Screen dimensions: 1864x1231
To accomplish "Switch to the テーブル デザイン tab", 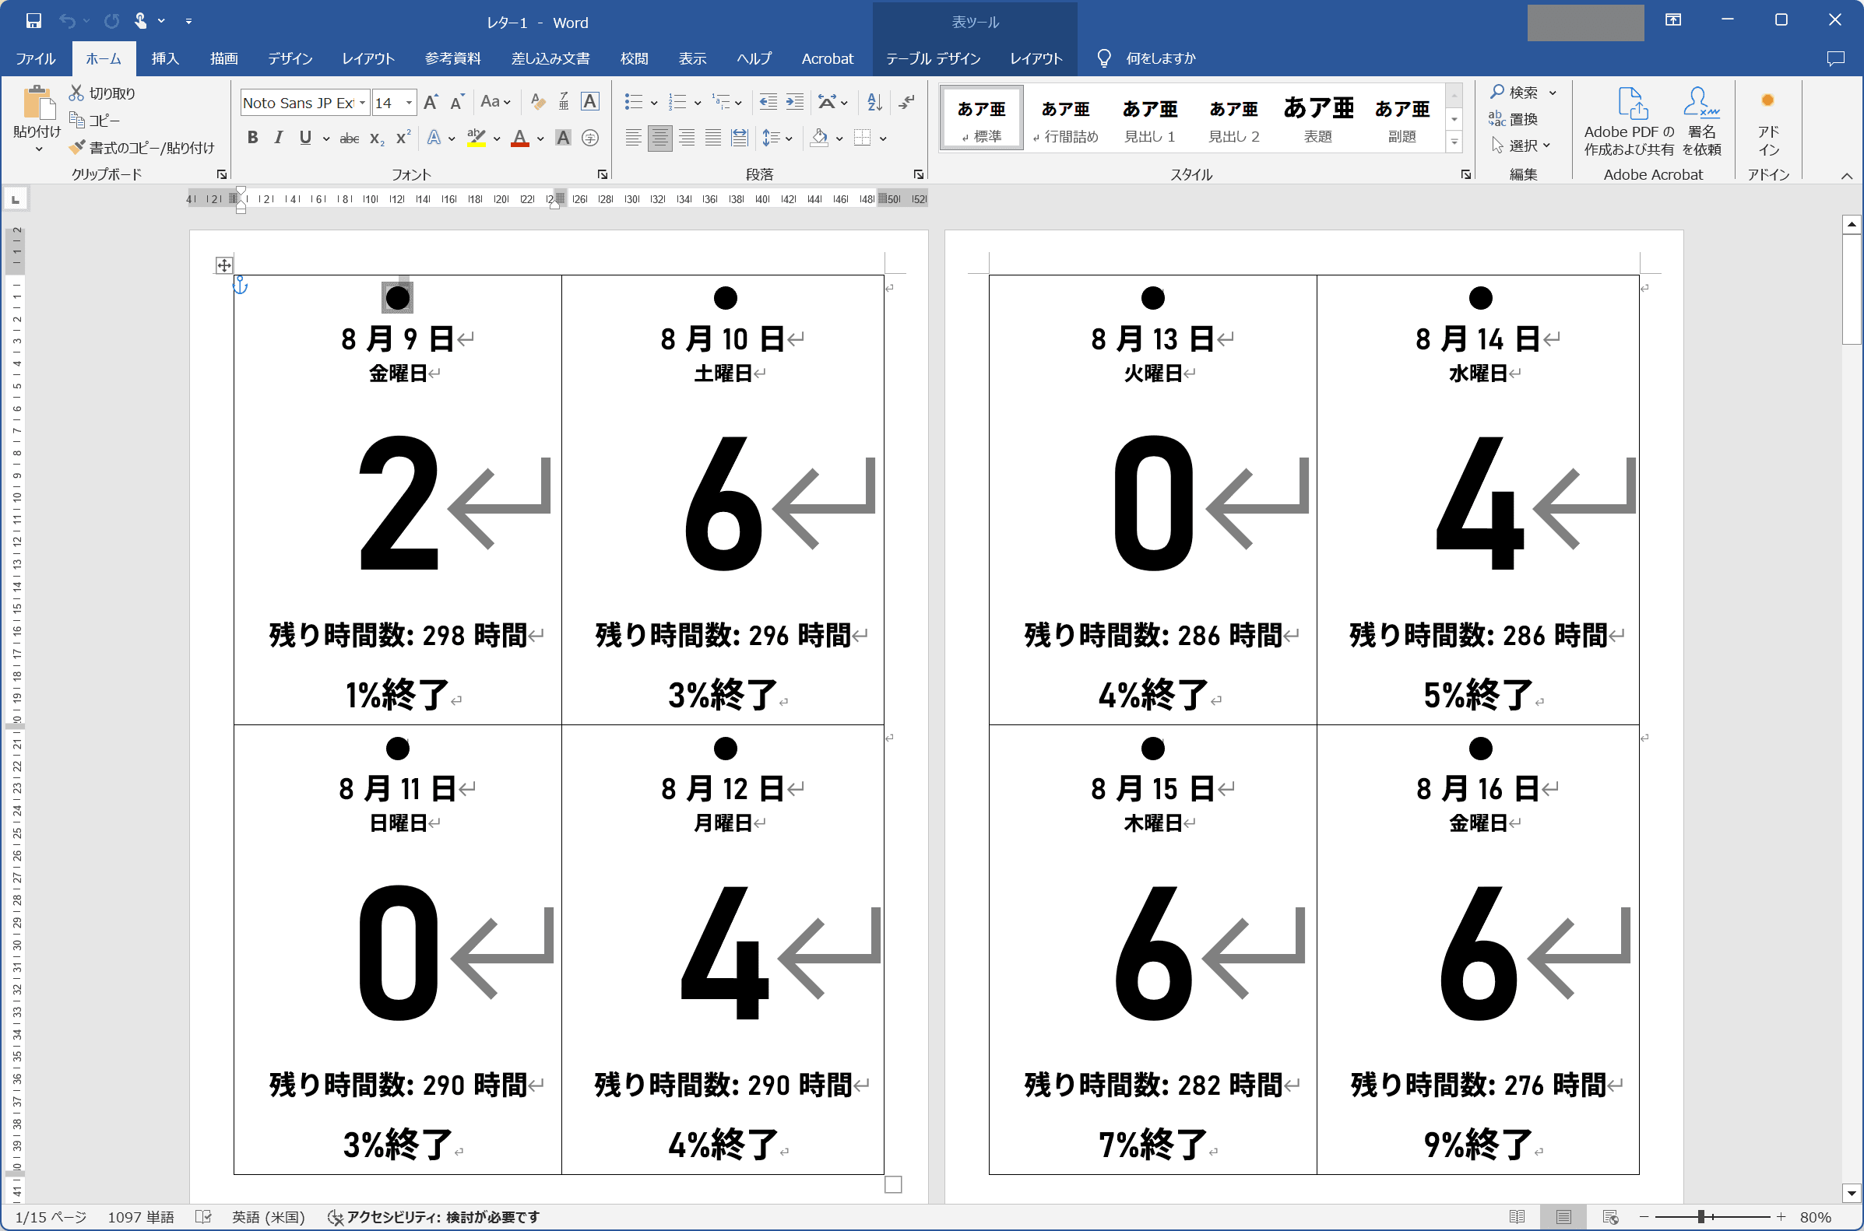I will (933, 58).
